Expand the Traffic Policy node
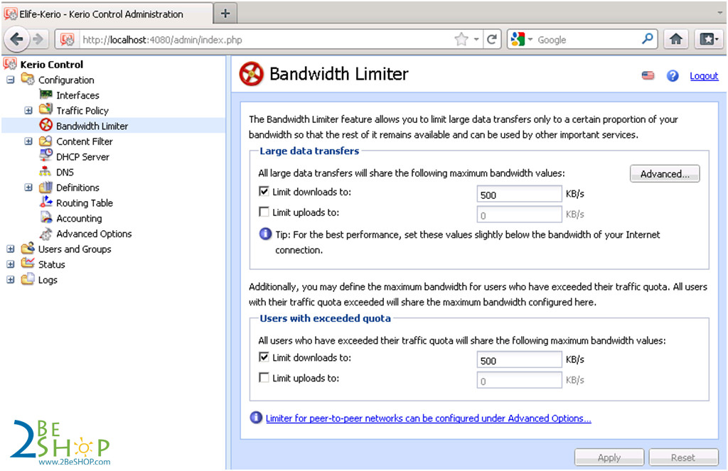 point(28,110)
